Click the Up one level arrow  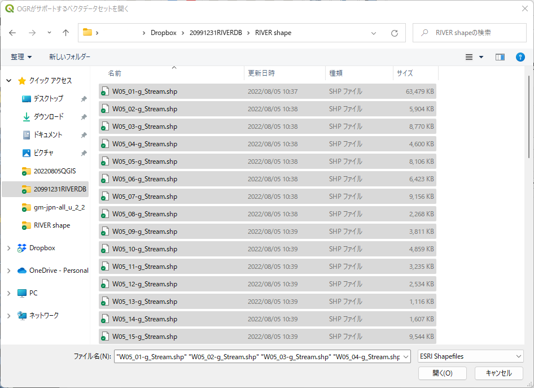[65, 33]
